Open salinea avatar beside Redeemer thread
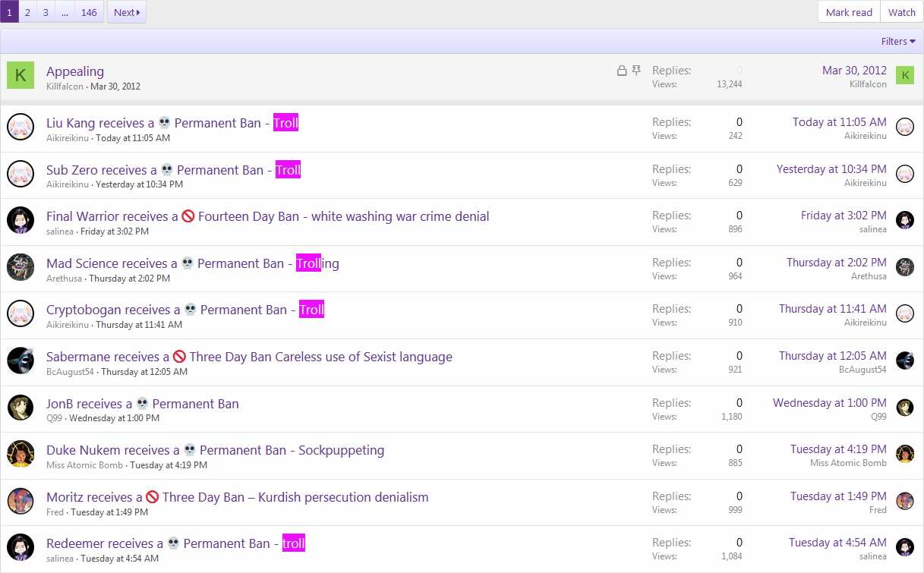 [x=20, y=547]
